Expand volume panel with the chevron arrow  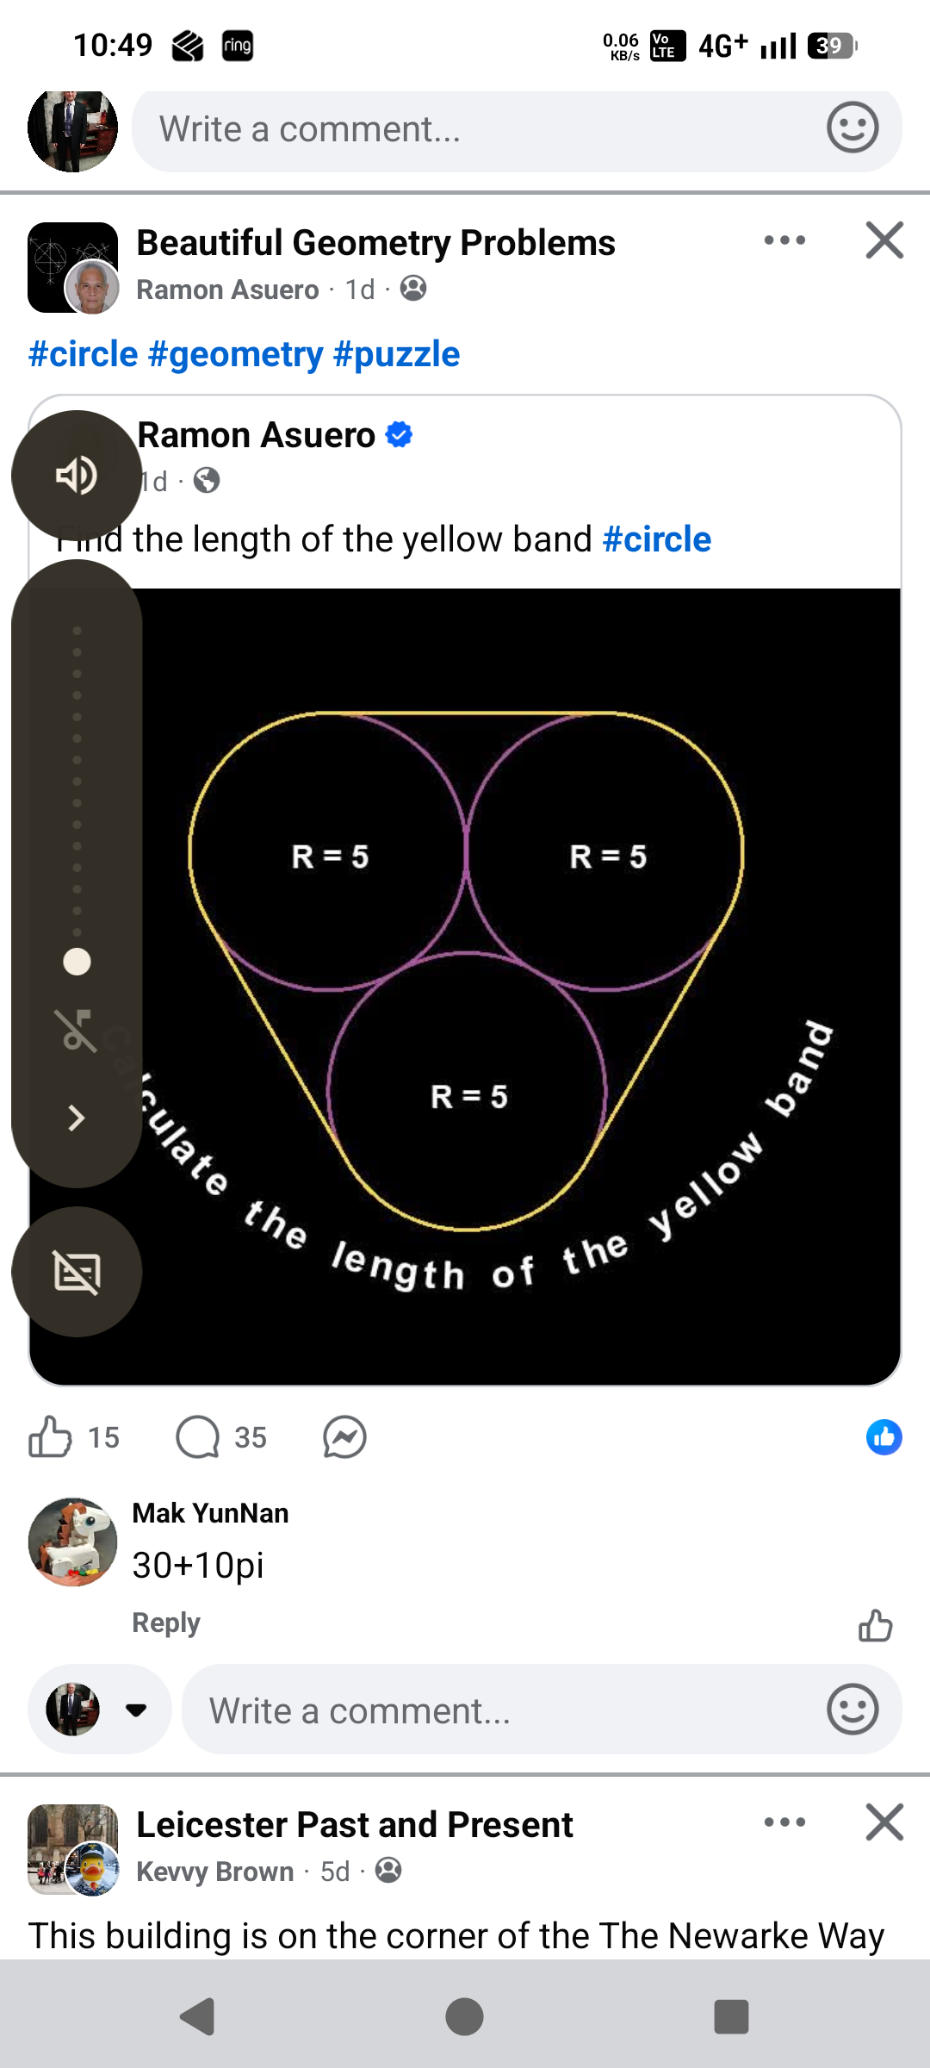click(x=77, y=1118)
